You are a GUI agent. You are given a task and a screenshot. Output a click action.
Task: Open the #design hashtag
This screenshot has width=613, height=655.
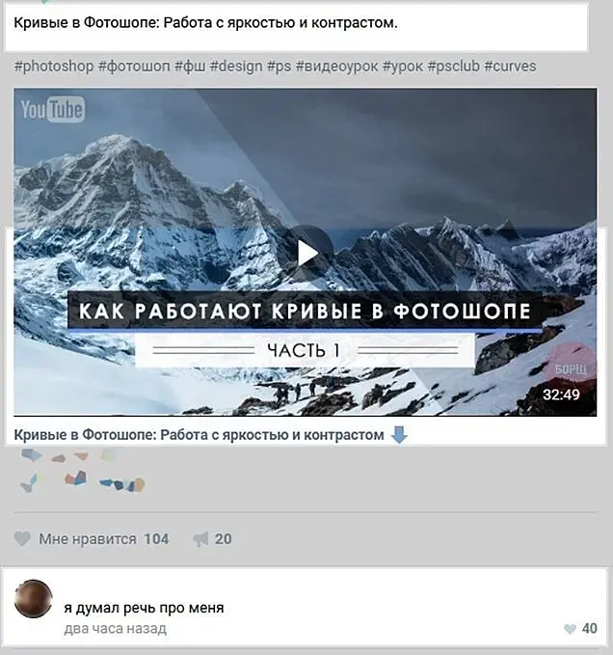tap(236, 66)
